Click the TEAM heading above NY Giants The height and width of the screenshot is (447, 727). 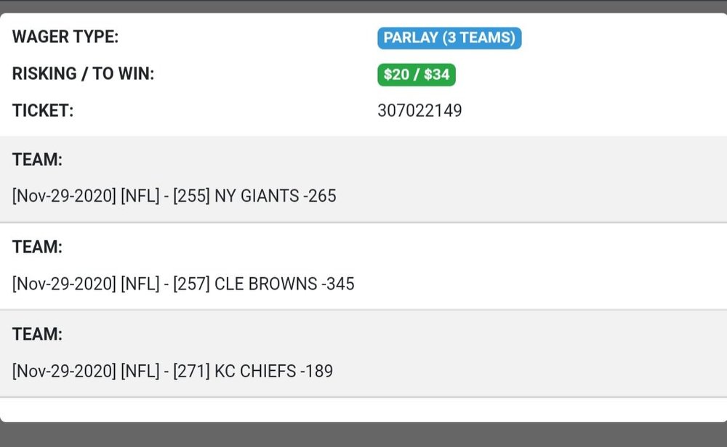tap(37, 160)
